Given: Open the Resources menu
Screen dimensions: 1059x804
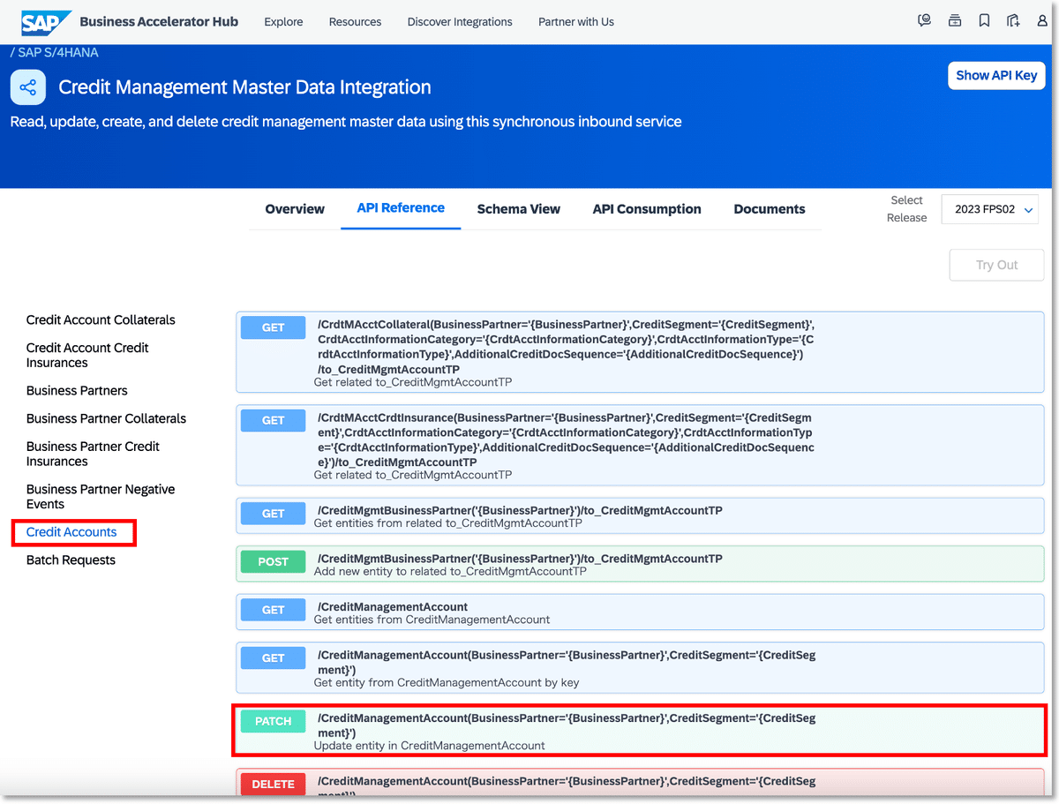Looking at the screenshot, I should coord(355,21).
